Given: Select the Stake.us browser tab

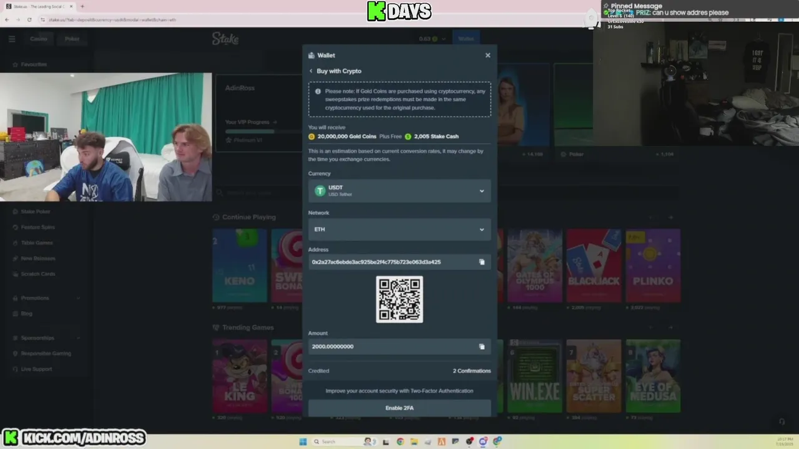Looking at the screenshot, I should tap(40, 6).
